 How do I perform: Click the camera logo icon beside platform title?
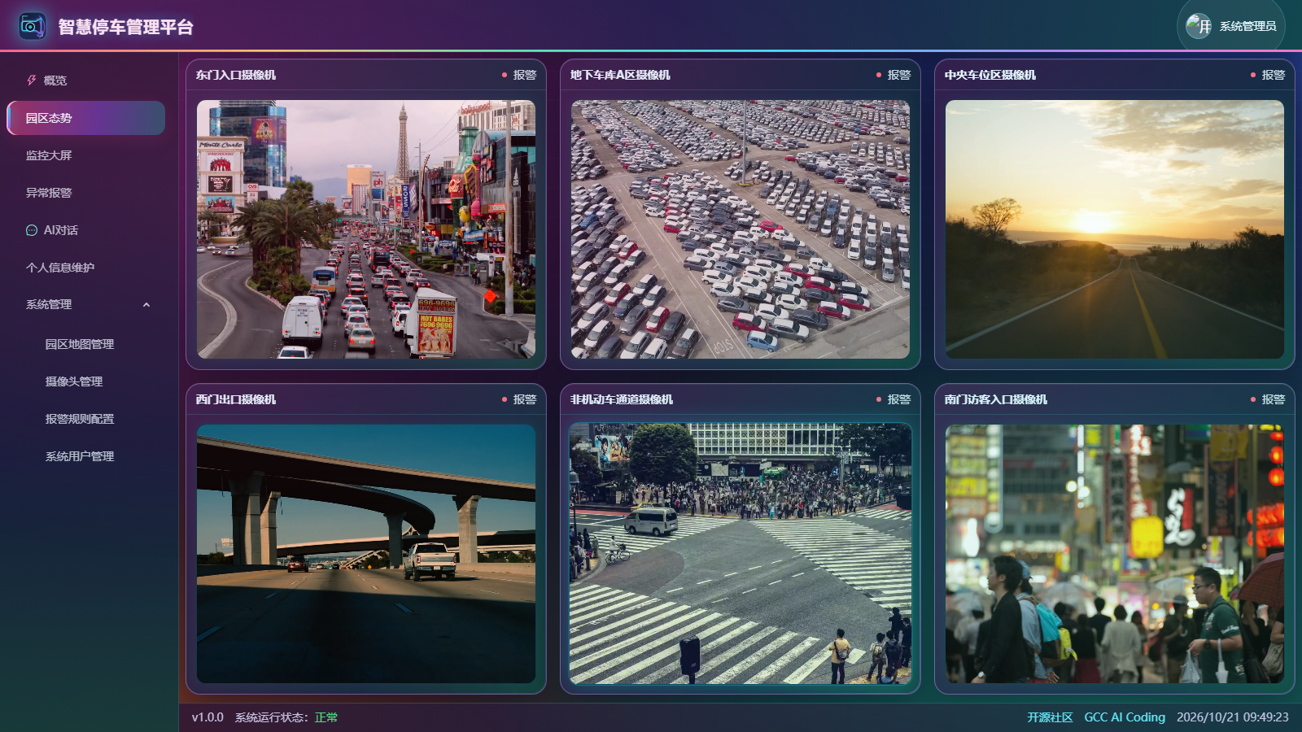coord(33,26)
